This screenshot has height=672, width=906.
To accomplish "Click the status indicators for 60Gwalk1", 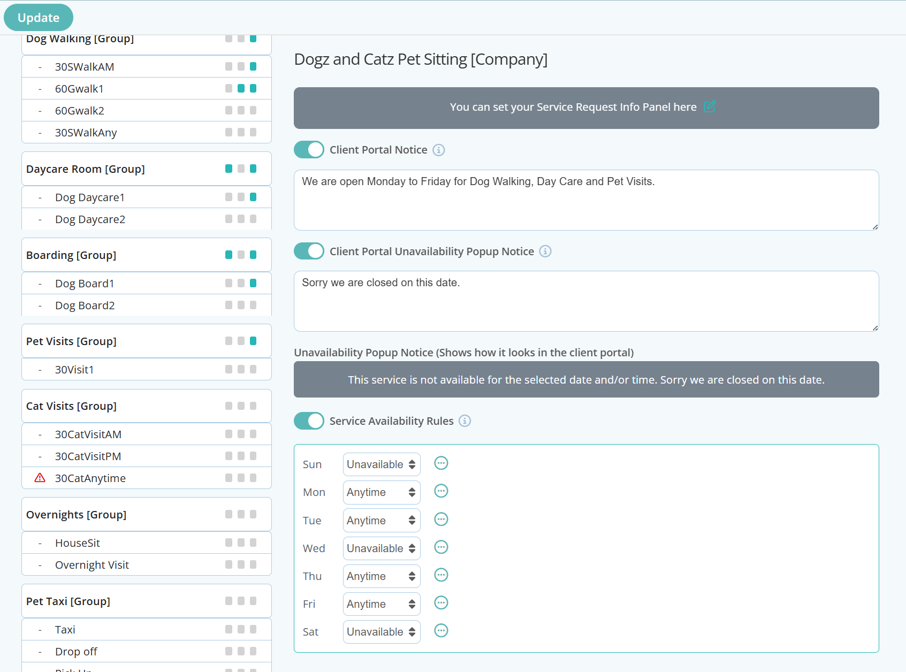I will (241, 88).
